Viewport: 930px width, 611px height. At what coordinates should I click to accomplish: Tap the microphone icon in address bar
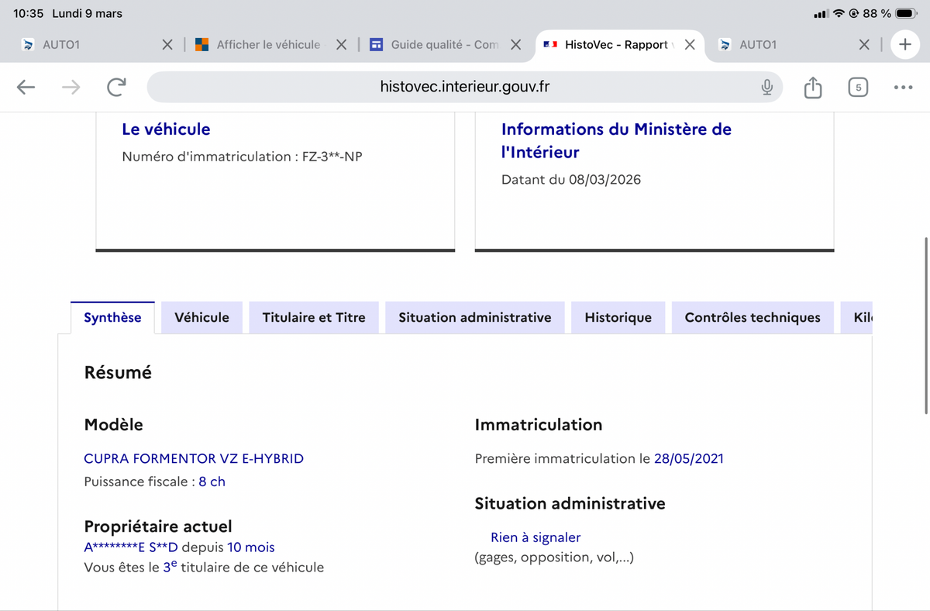[766, 88]
